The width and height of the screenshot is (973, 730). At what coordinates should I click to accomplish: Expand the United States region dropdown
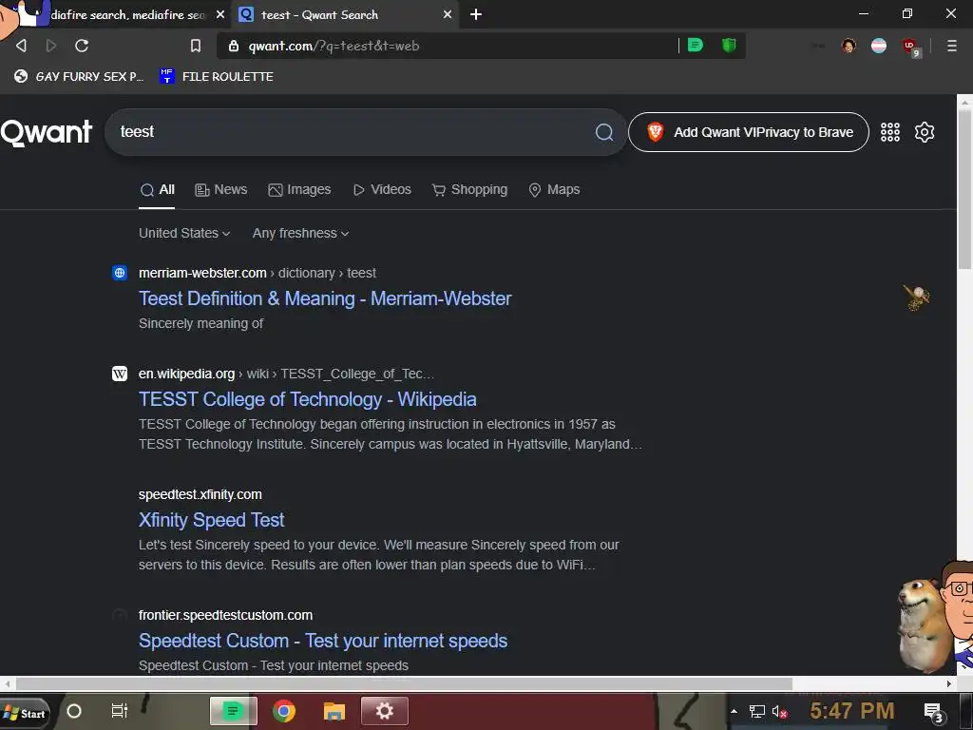(184, 234)
